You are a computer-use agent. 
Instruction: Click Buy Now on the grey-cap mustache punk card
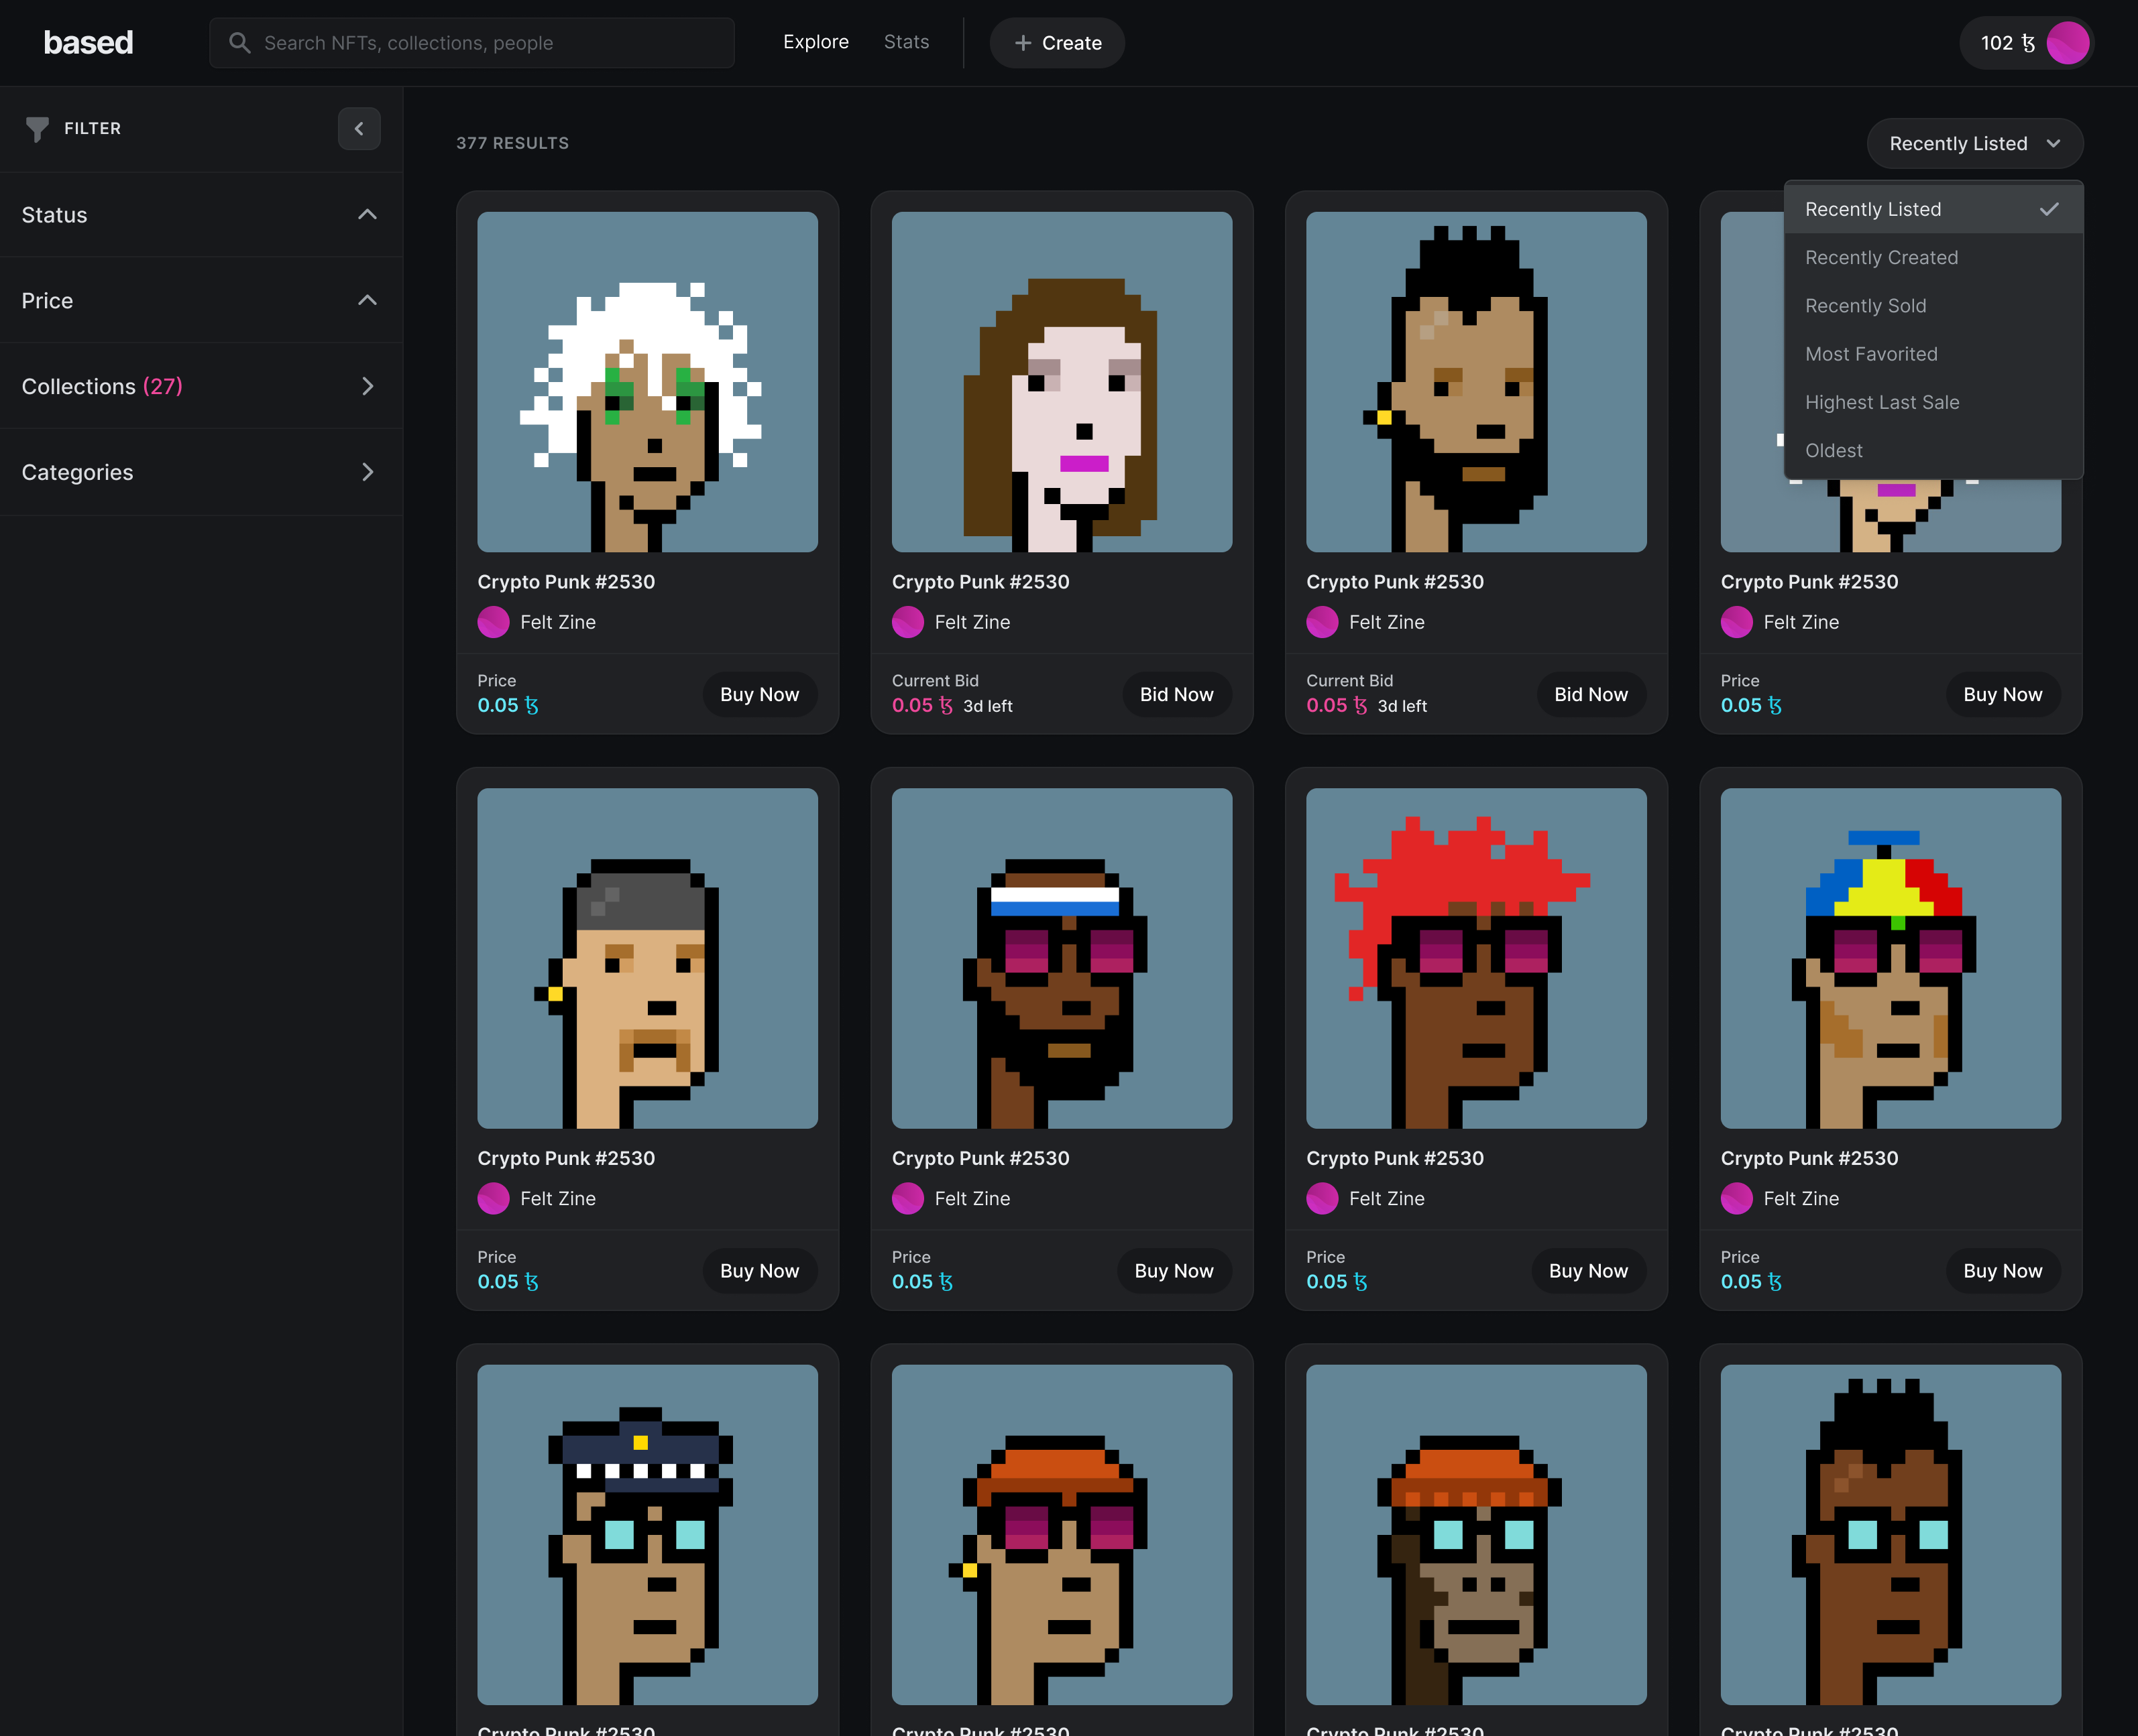759,1271
